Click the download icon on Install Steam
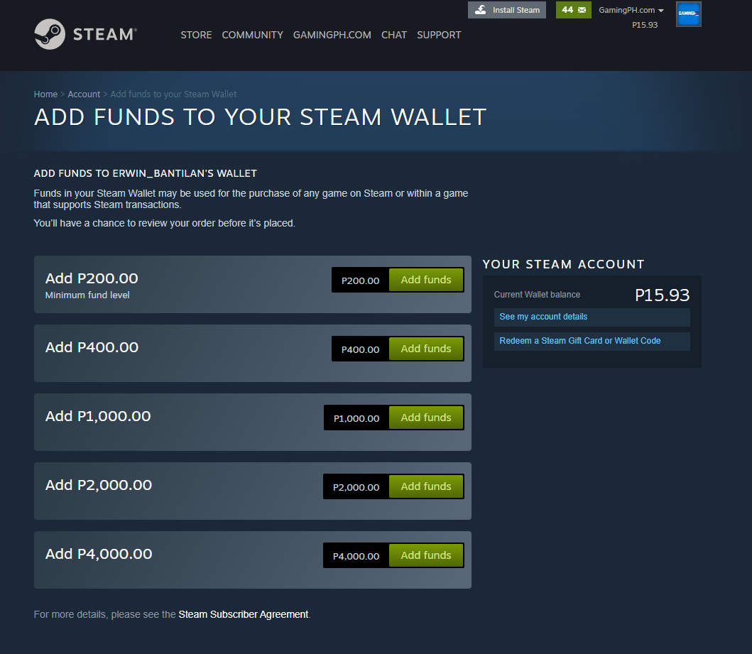The height and width of the screenshot is (654, 752). (481, 10)
